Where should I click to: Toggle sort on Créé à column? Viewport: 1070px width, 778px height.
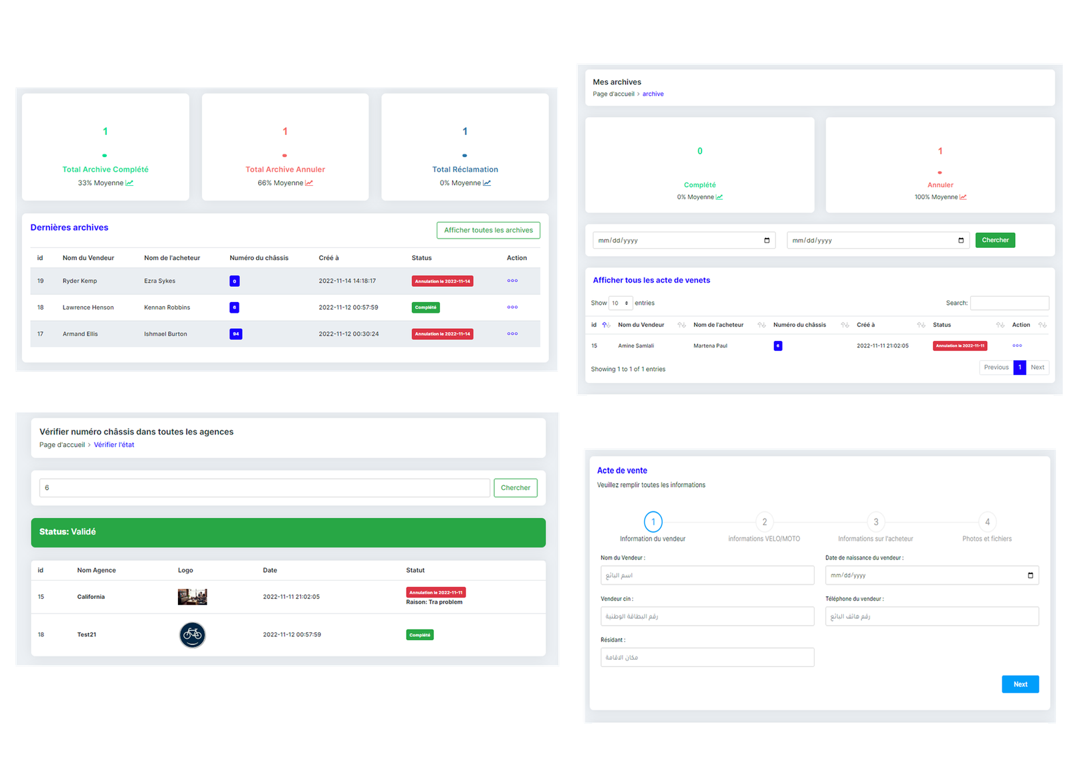(x=920, y=325)
